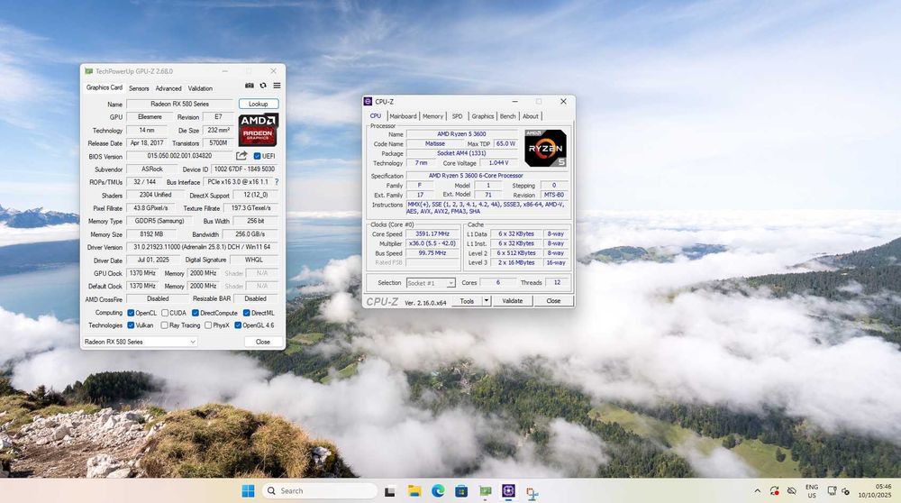901x503 pixels.
Task: Open Microsoft Edge from the taskbar
Action: tap(438, 491)
